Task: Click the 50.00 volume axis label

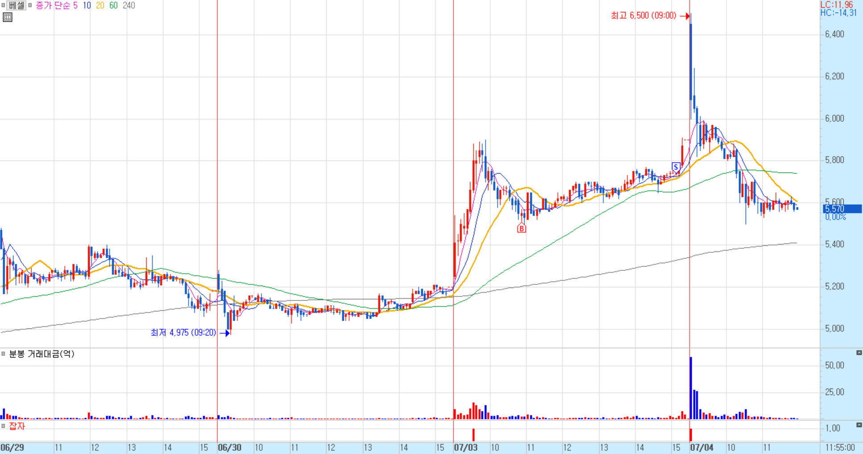Action: (834, 365)
